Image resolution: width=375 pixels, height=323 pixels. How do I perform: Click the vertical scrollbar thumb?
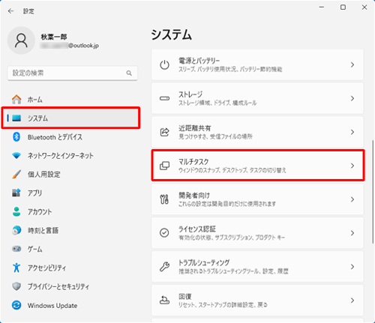[373, 192]
